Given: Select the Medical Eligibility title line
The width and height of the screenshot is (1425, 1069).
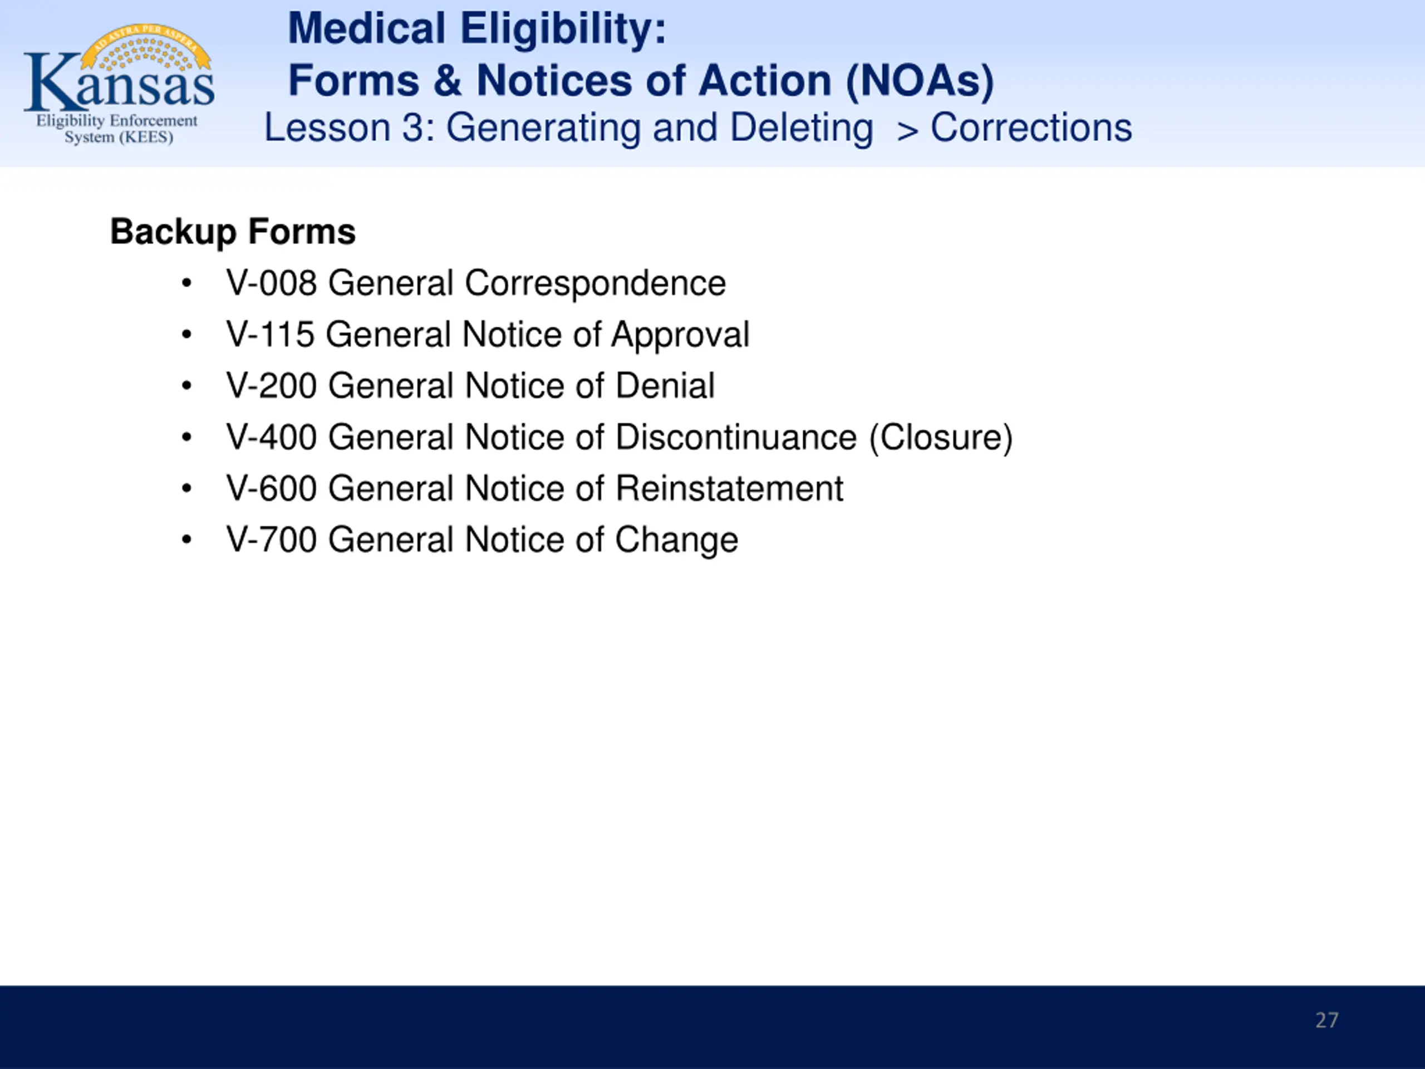Looking at the screenshot, I should [476, 28].
